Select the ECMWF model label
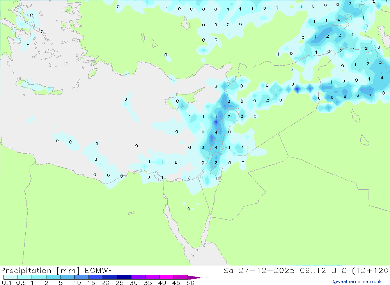The width and height of the screenshot is (390, 285). 99,271
